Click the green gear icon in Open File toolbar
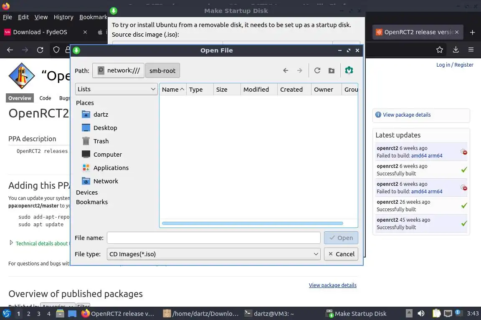 pos(349,70)
